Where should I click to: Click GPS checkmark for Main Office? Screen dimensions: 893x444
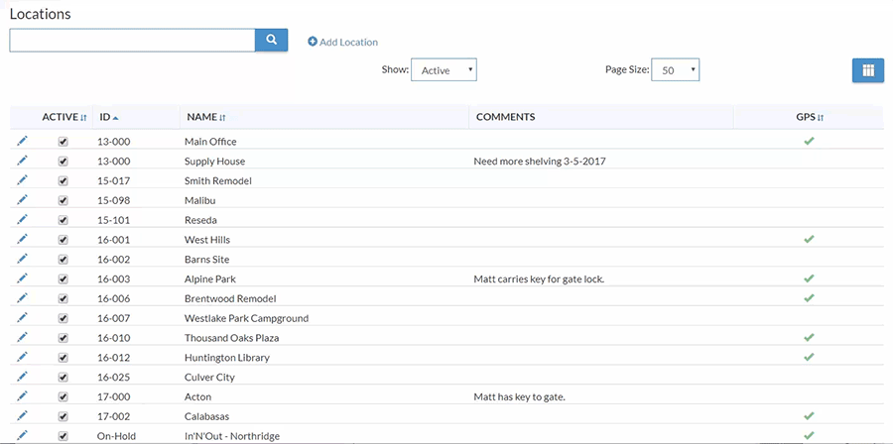pos(809,141)
